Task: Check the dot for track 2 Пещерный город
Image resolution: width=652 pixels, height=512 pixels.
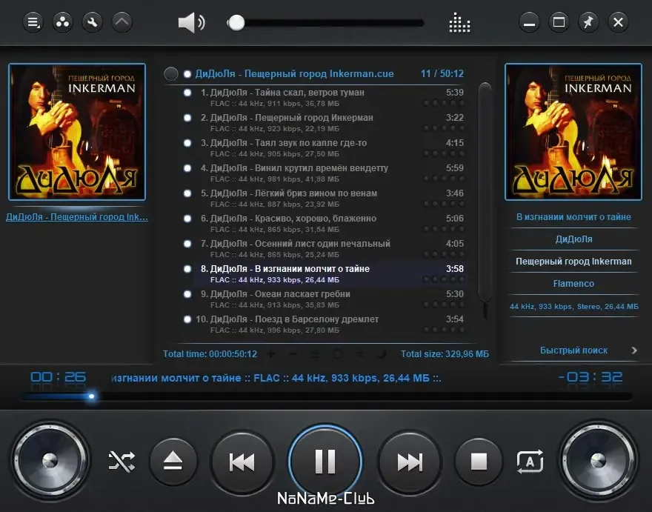Action: (187, 118)
